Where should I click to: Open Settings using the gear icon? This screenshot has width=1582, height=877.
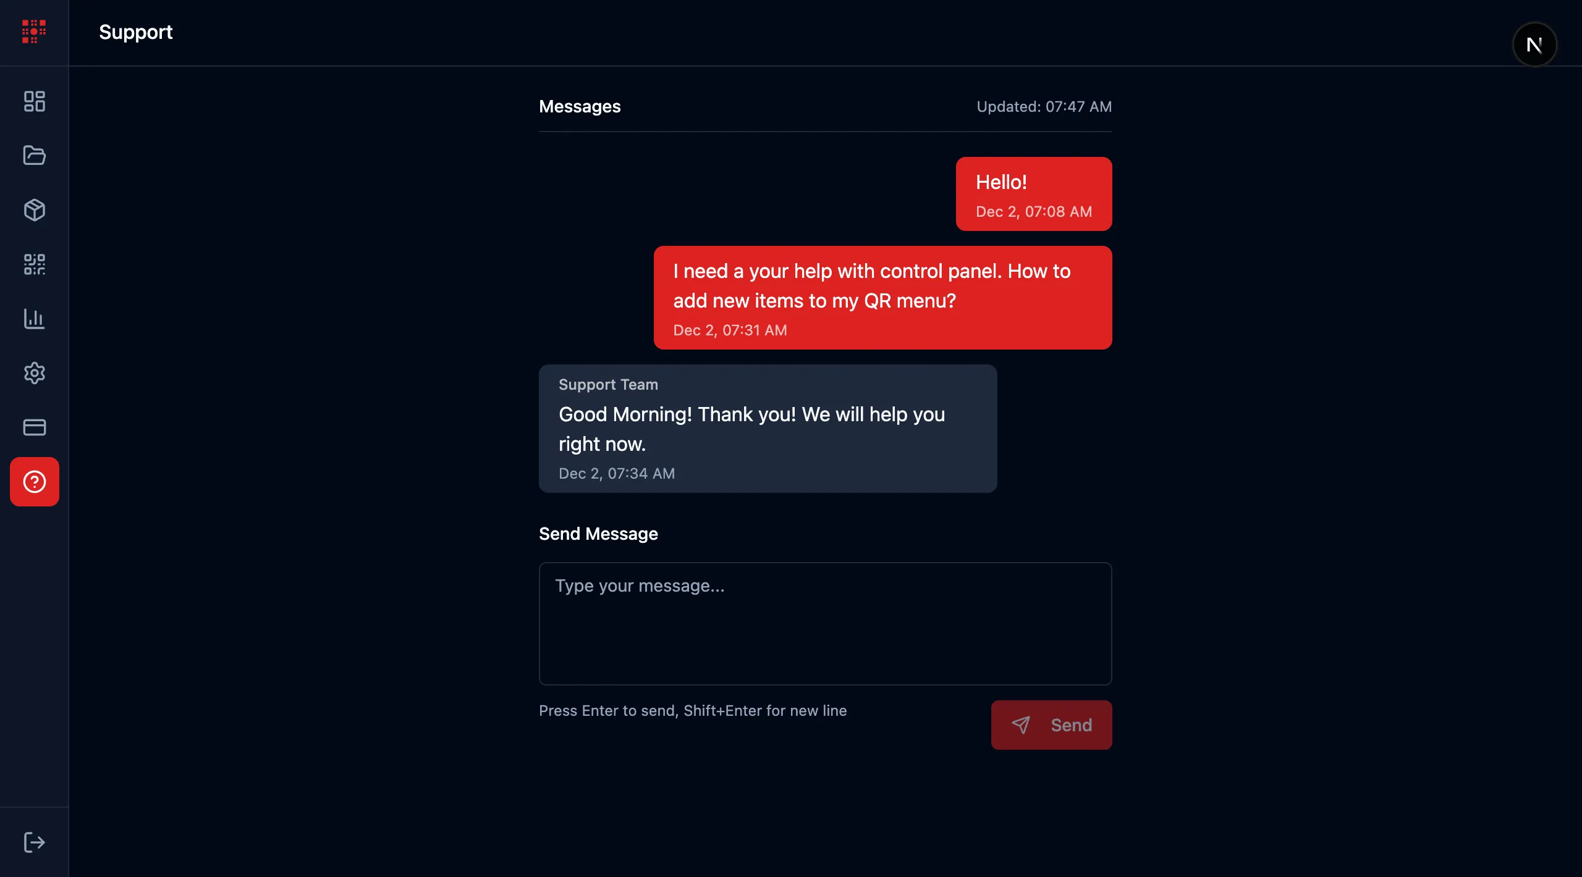click(34, 373)
